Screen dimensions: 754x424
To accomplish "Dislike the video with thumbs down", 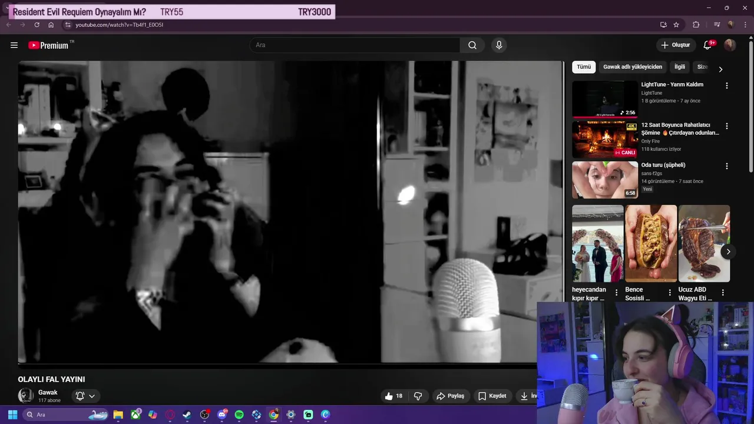I will click(x=418, y=396).
